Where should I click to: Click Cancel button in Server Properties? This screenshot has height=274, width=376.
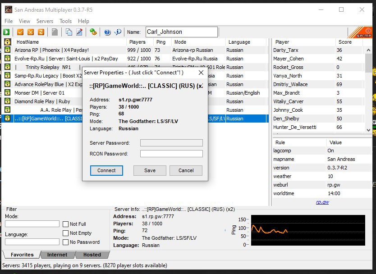[x=186, y=170]
